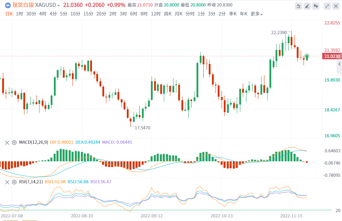The height and width of the screenshot is (221, 342).
Task: Select the 20分 timeframe
Action: [x=101, y=14]
